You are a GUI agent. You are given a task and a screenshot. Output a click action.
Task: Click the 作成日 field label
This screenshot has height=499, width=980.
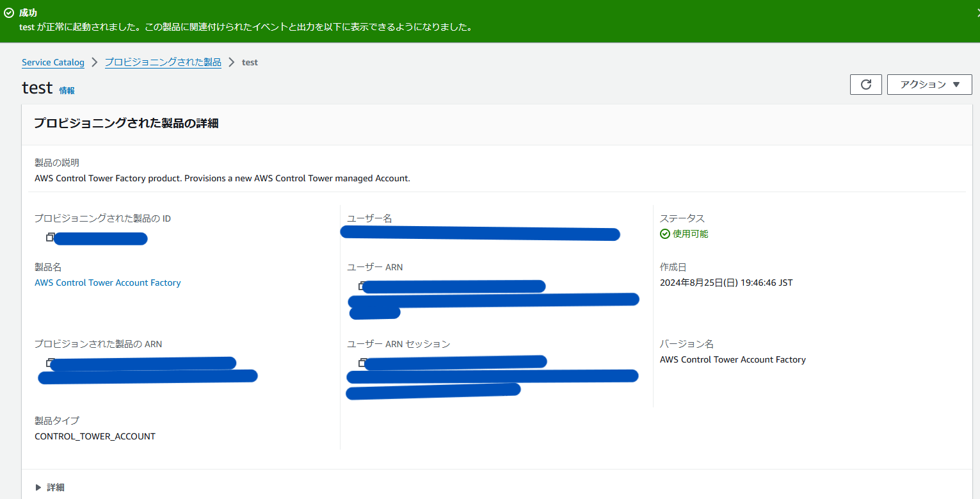(673, 267)
